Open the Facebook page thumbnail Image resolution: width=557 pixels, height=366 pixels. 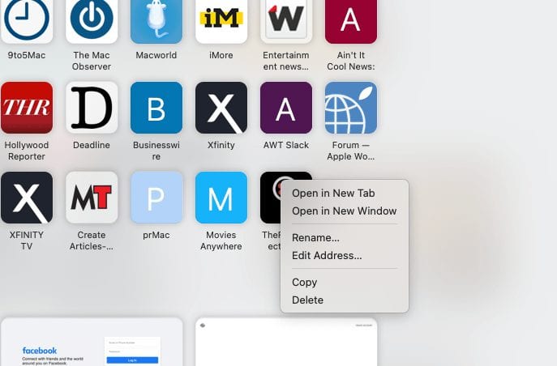92,343
